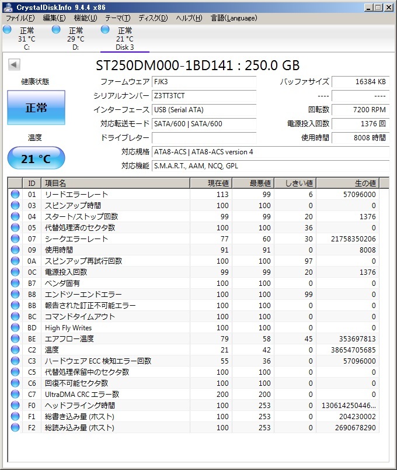
Task: Click the ID column header
Action: pyautogui.click(x=32, y=183)
